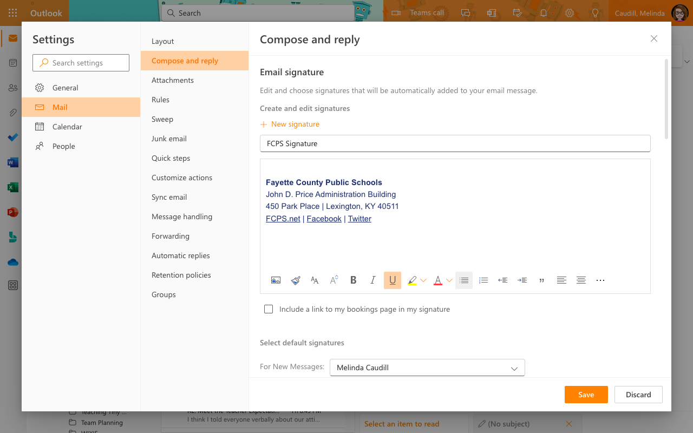Align signature text to the left
Viewport: 693px width, 433px height.
pyautogui.click(x=561, y=280)
